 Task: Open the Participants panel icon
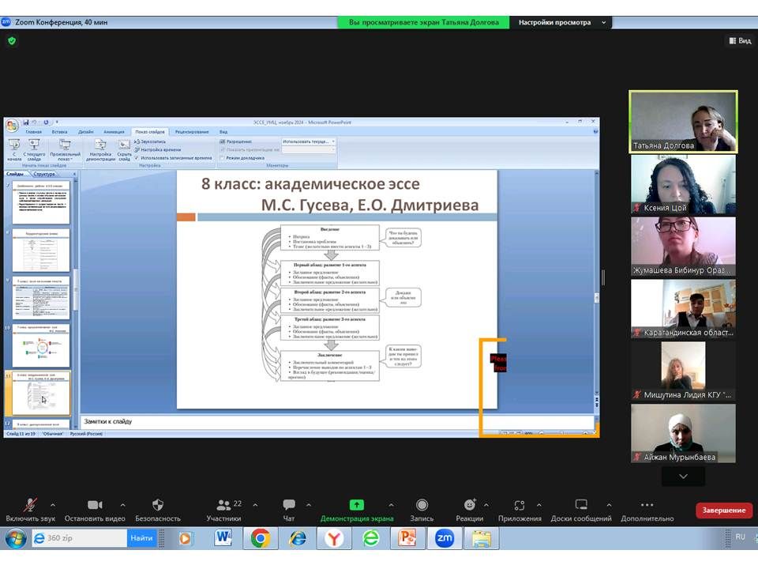click(223, 505)
